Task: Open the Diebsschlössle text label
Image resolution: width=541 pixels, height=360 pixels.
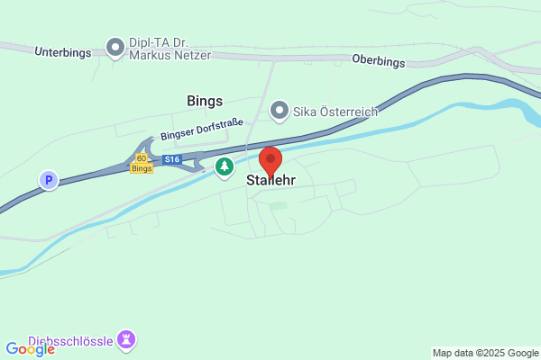Action: [x=70, y=341]
